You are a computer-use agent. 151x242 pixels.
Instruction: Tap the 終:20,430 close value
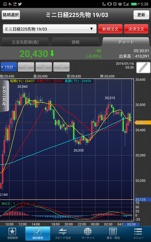click(108, 76)
